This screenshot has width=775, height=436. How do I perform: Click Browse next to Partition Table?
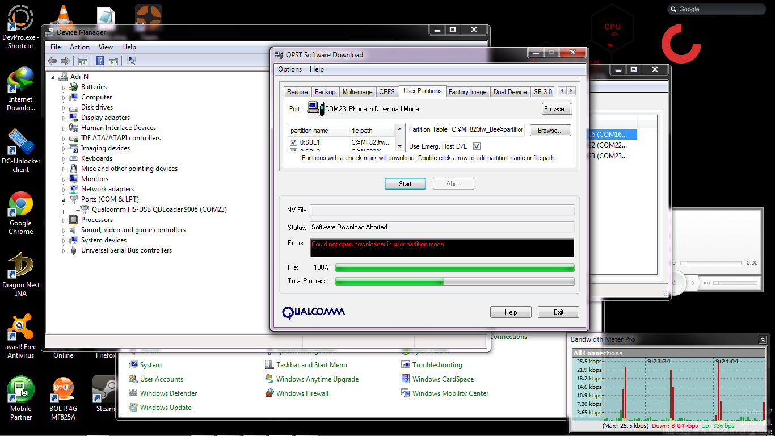[x=550, y=130]
